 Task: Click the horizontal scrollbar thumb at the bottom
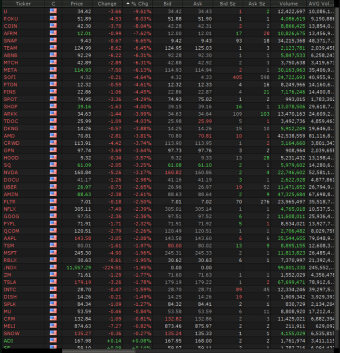(99, 351)
